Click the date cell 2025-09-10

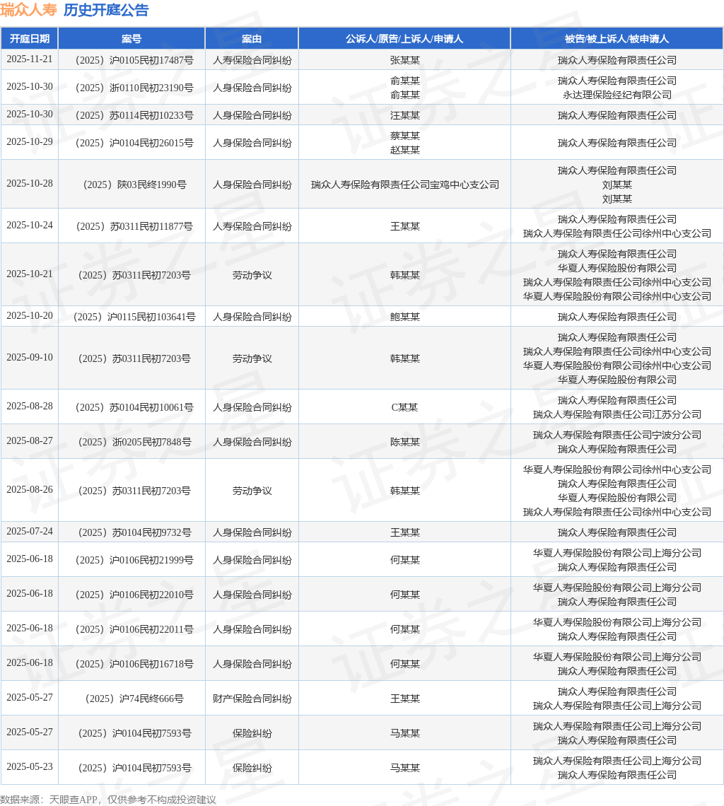[x=29, y=357]
